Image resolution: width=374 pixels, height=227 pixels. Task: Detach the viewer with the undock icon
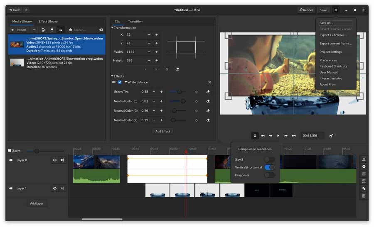coord(331,136)
